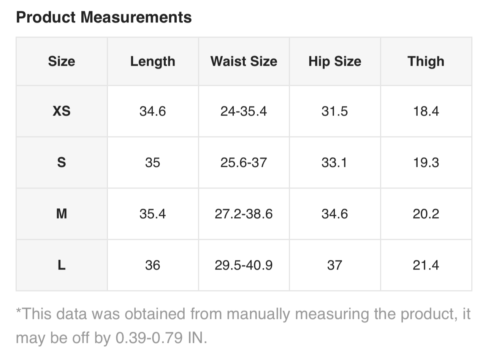The width and height of the screenshot is (488, 349).
Task: Click the M size row label
Action: 62,214
